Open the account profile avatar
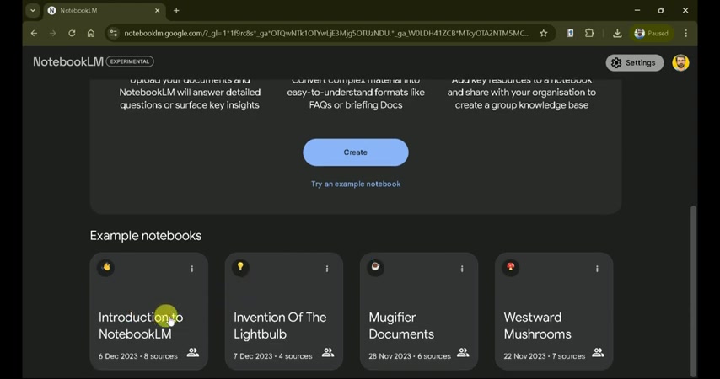Screen dimensions: 720x379 [680, 63]
